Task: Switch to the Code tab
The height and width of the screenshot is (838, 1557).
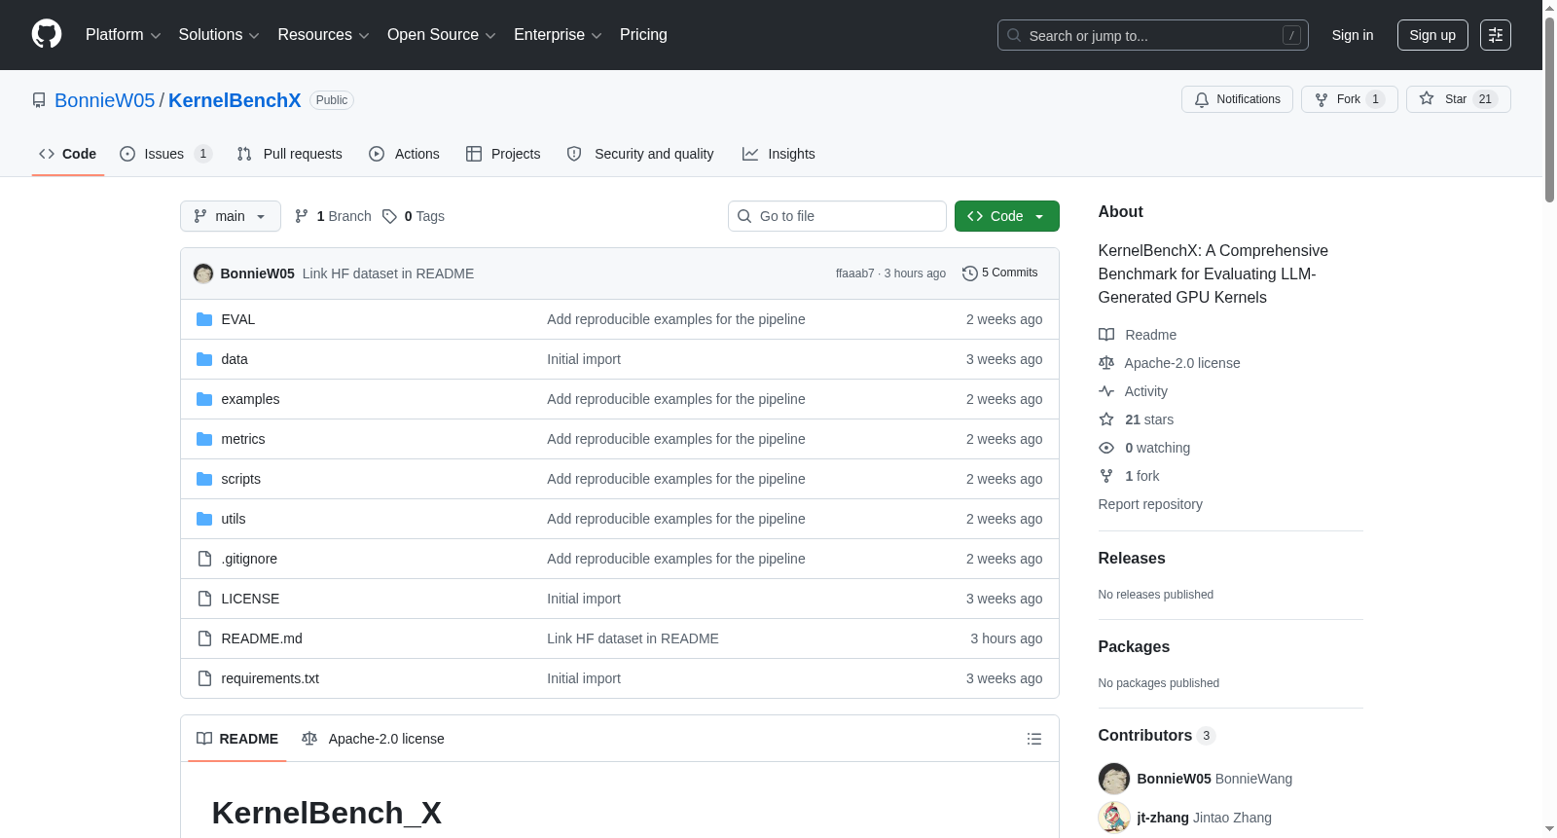Action: point(68,154)
